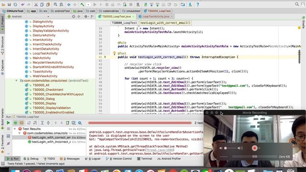Click the Paste toolbar icon
This screenshot has width=306, height=172.
pyautogui.click(x=48, y=4)
